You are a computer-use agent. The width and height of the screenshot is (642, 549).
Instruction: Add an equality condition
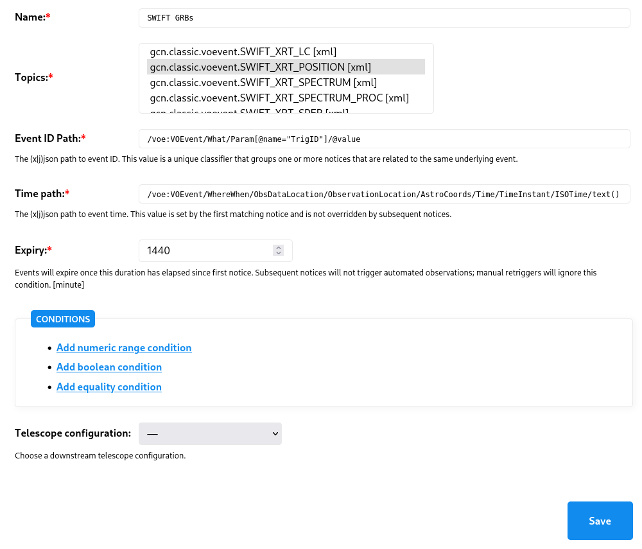pyautogui.click(x=109, y=387)
